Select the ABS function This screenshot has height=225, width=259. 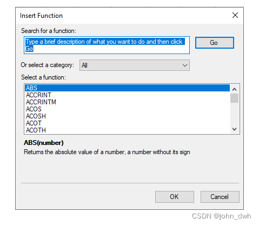click(x=127, y=88)
